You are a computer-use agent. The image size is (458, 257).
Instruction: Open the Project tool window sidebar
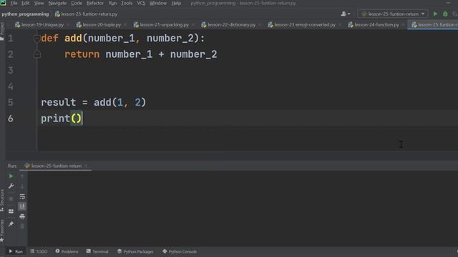click(x=2, y=31)
